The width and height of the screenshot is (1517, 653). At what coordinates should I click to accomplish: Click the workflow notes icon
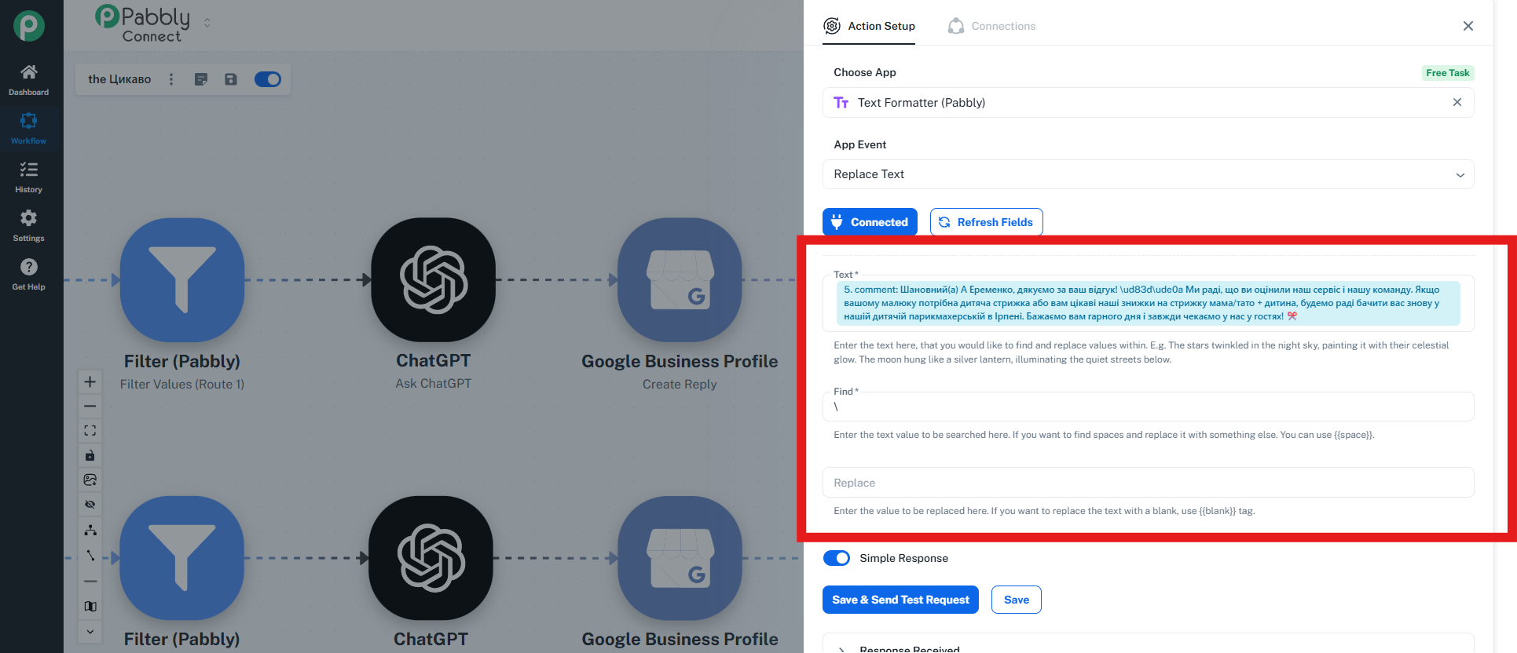201,79
